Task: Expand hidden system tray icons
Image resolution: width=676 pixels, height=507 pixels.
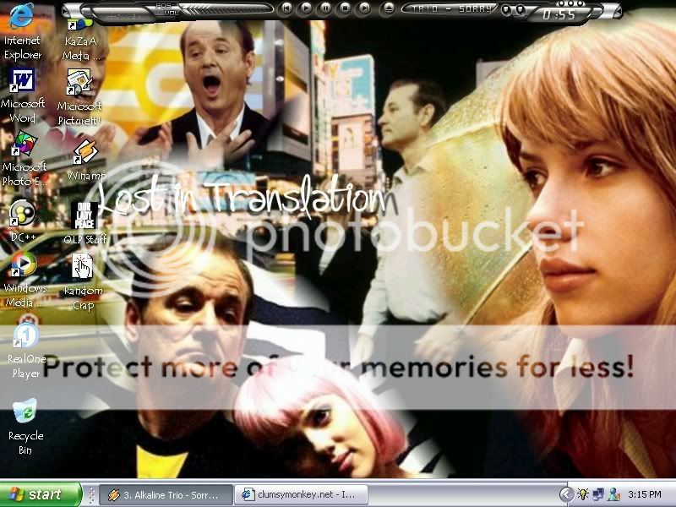Action: [x=566, y=494]
